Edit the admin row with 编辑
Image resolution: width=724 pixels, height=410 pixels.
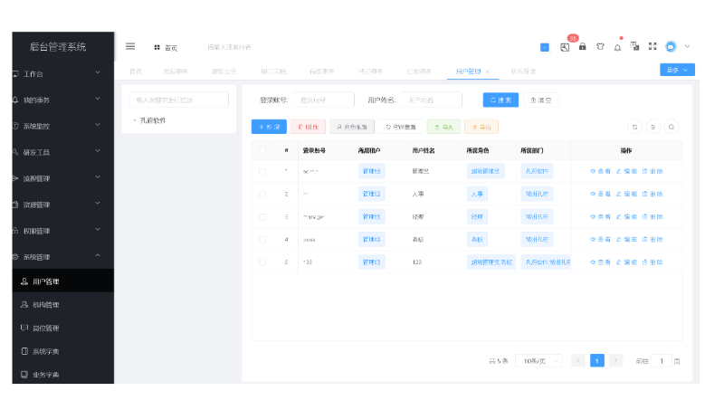click(x=626, y=171)
